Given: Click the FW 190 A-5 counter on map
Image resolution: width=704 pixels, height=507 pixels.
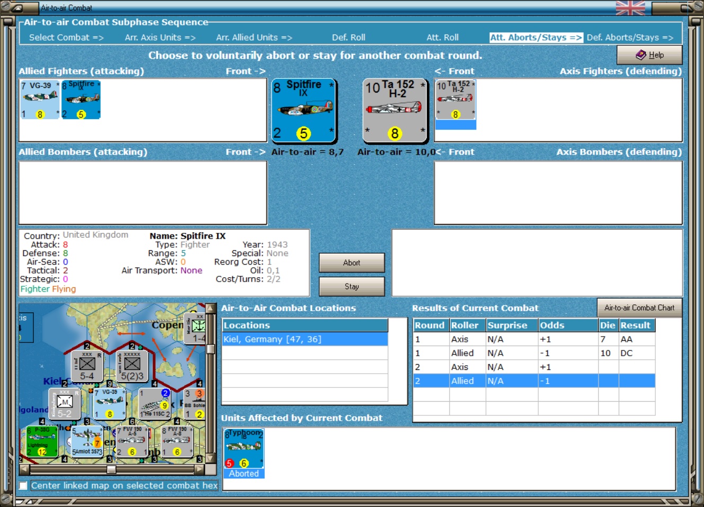Looking at the screenshot, I should [132, 441].
